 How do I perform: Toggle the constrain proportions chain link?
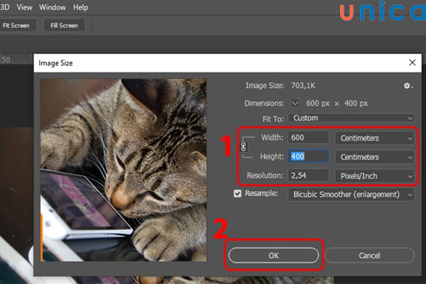pyautogui.click(x=244, y=146)
